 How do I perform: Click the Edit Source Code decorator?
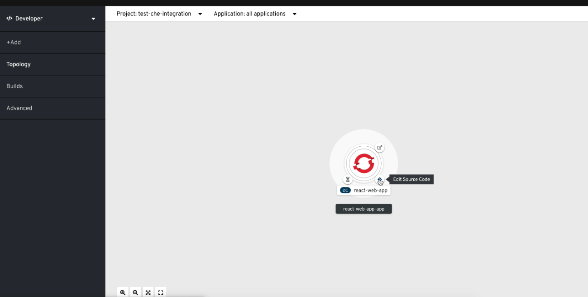[x=380, y=179]
